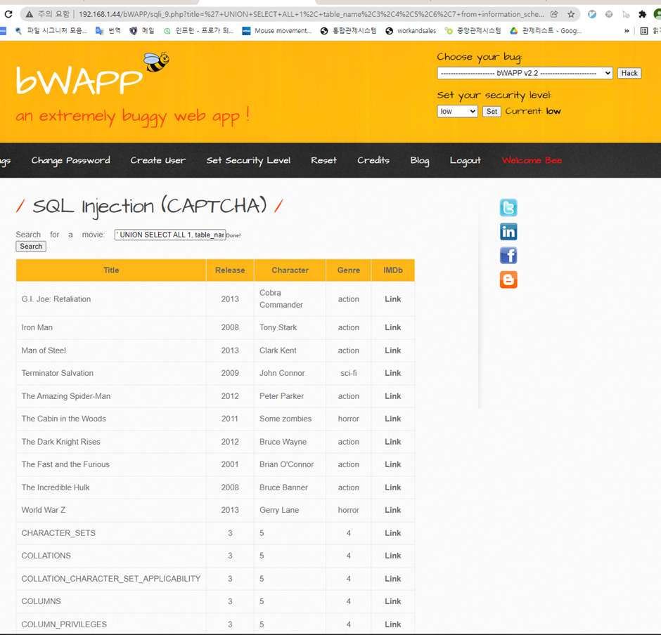
Task: Click the Release column header
Action: [230, 270]
